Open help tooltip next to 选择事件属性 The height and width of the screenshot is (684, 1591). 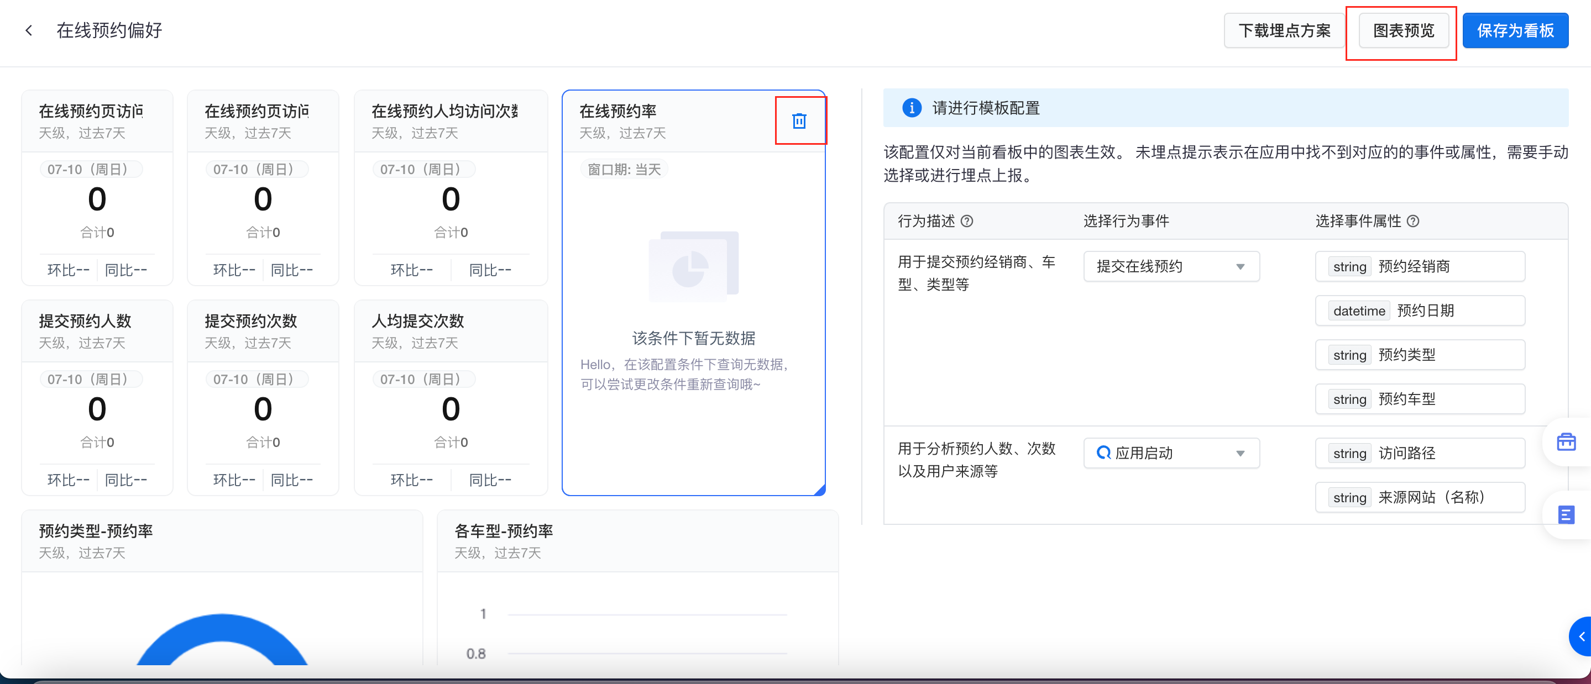coord(1413,221)
